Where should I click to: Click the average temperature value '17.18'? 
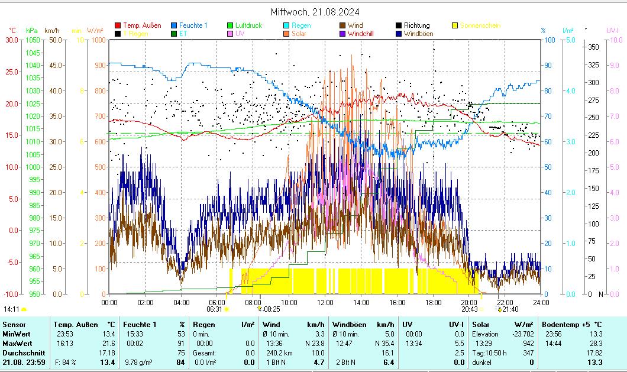pyautogui.click(x=106, y=353)
